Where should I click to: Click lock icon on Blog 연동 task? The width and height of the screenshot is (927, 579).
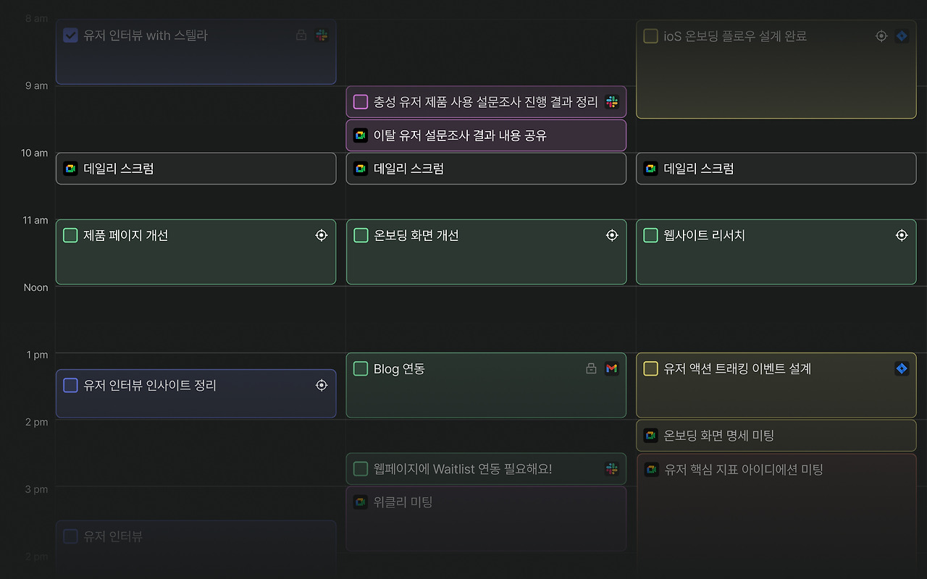[x=591, y=368]
